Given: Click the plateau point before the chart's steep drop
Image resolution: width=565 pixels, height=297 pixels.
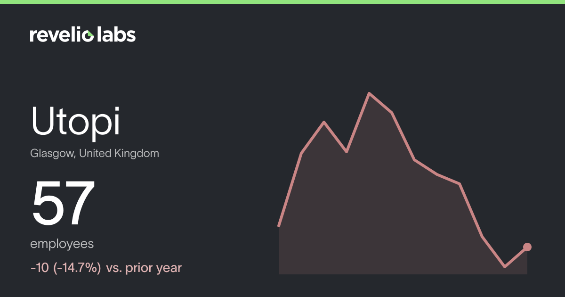Looking at the screenshot, I should point(460,183).
